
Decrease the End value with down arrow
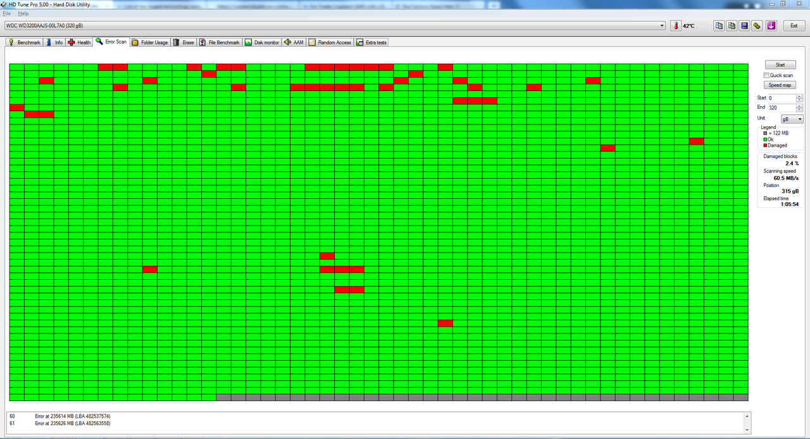[799, 110]
